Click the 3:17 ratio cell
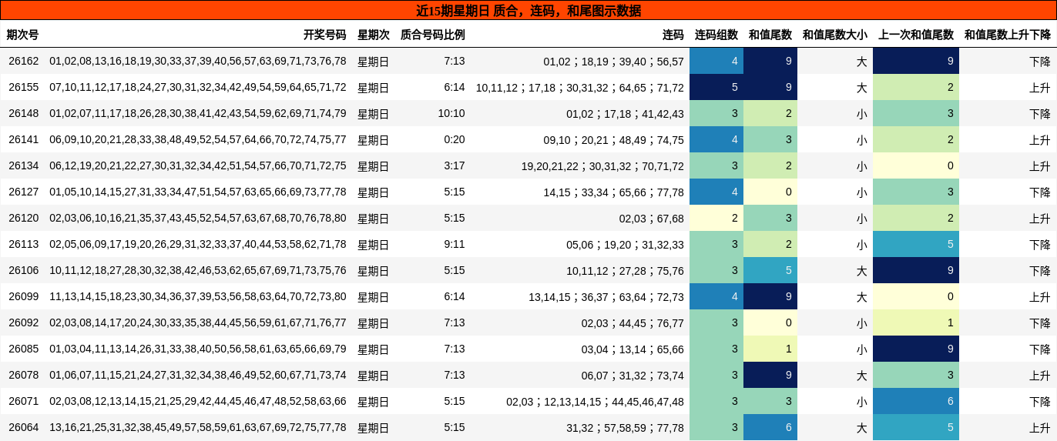 coord(455,165)
